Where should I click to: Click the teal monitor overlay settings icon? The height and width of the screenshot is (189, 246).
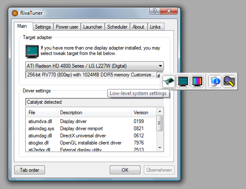[183, 81]
